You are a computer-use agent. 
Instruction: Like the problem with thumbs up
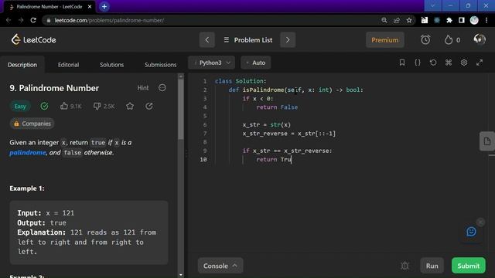[64, 106]
